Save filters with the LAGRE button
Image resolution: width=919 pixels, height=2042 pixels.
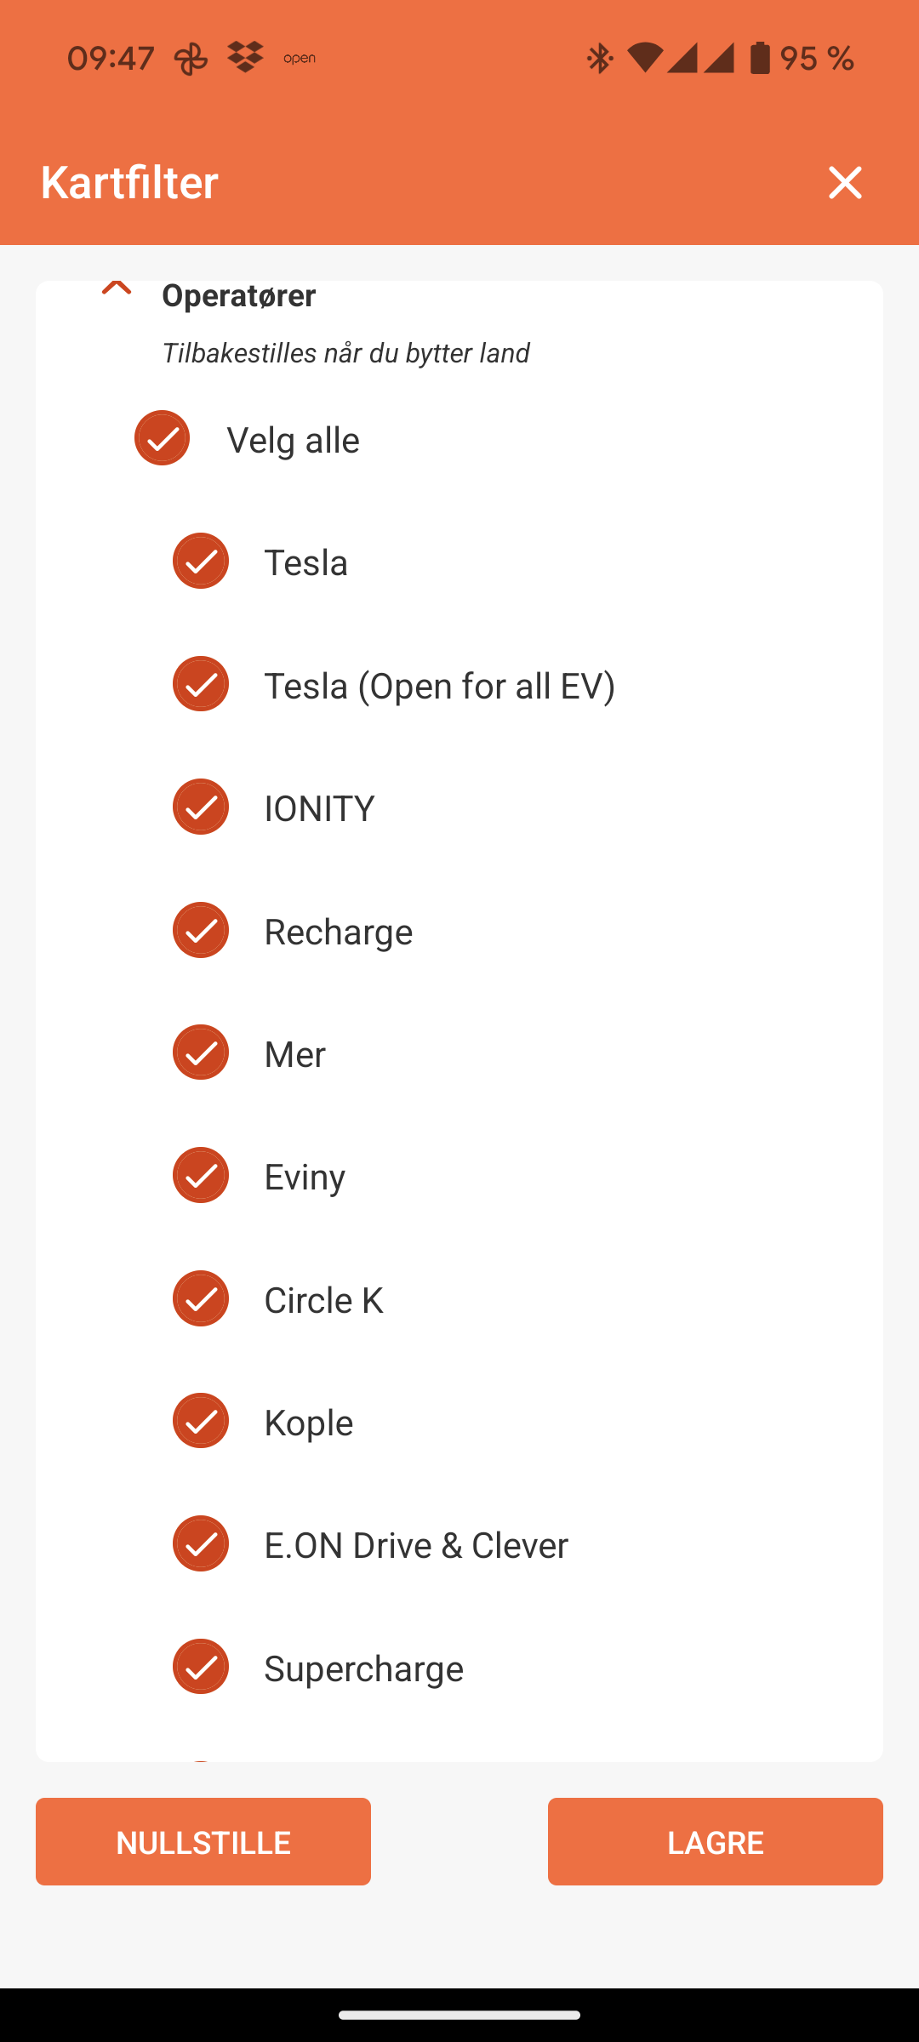[x=715, y=1841]
